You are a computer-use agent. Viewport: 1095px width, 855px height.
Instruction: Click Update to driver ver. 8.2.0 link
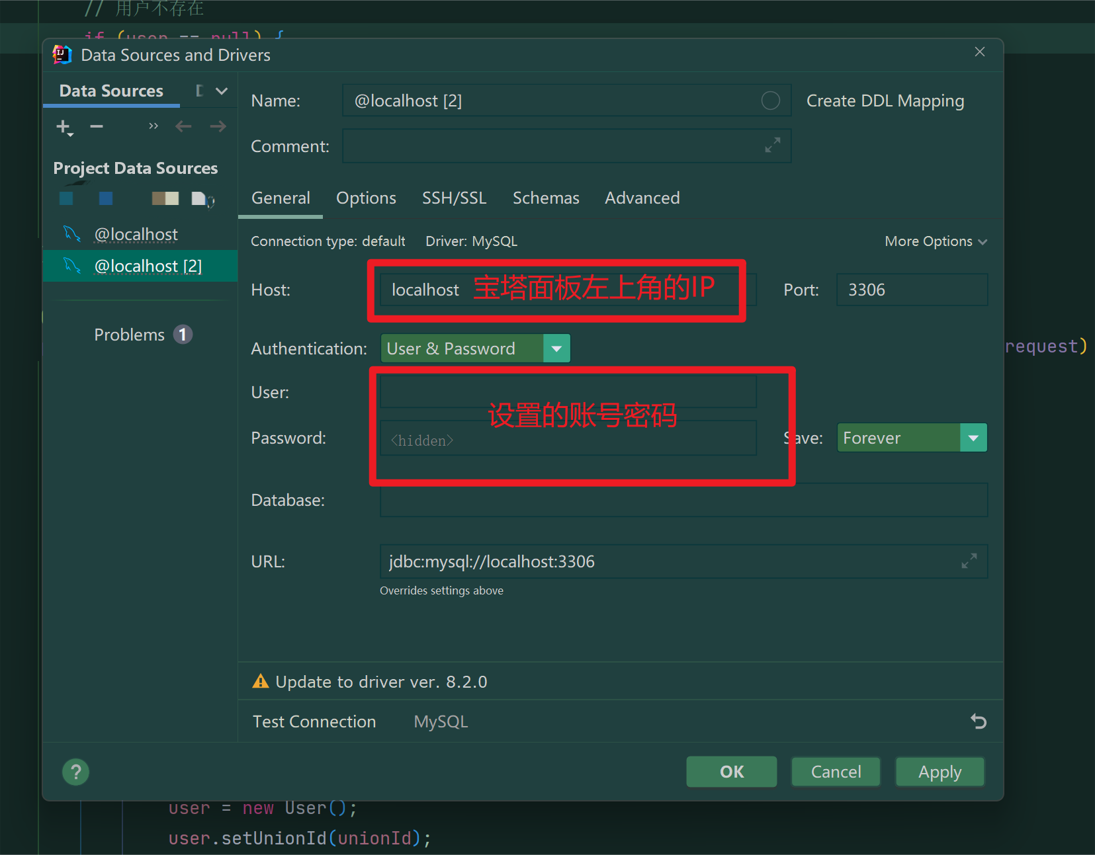[x=381, y=682]
